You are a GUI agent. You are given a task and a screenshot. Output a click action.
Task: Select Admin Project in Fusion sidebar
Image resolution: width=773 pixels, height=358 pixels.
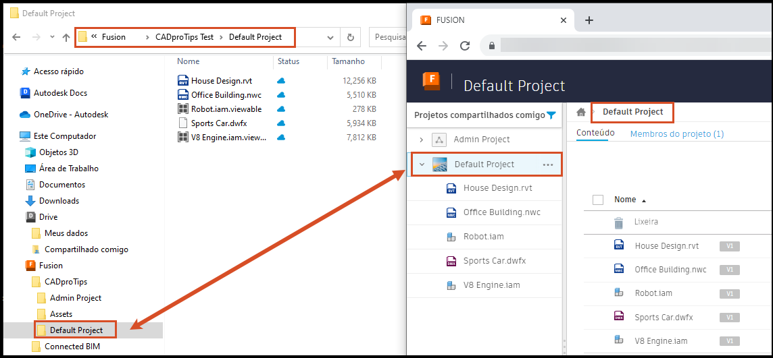click(x=482, y=140)
